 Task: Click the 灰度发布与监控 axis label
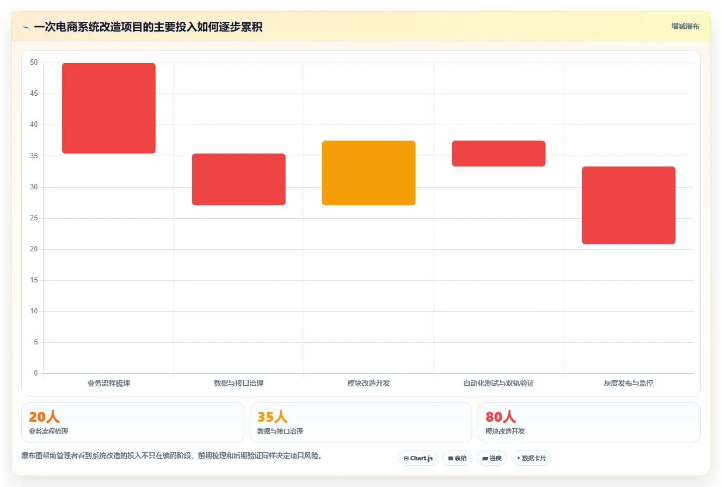click(629, 383)
